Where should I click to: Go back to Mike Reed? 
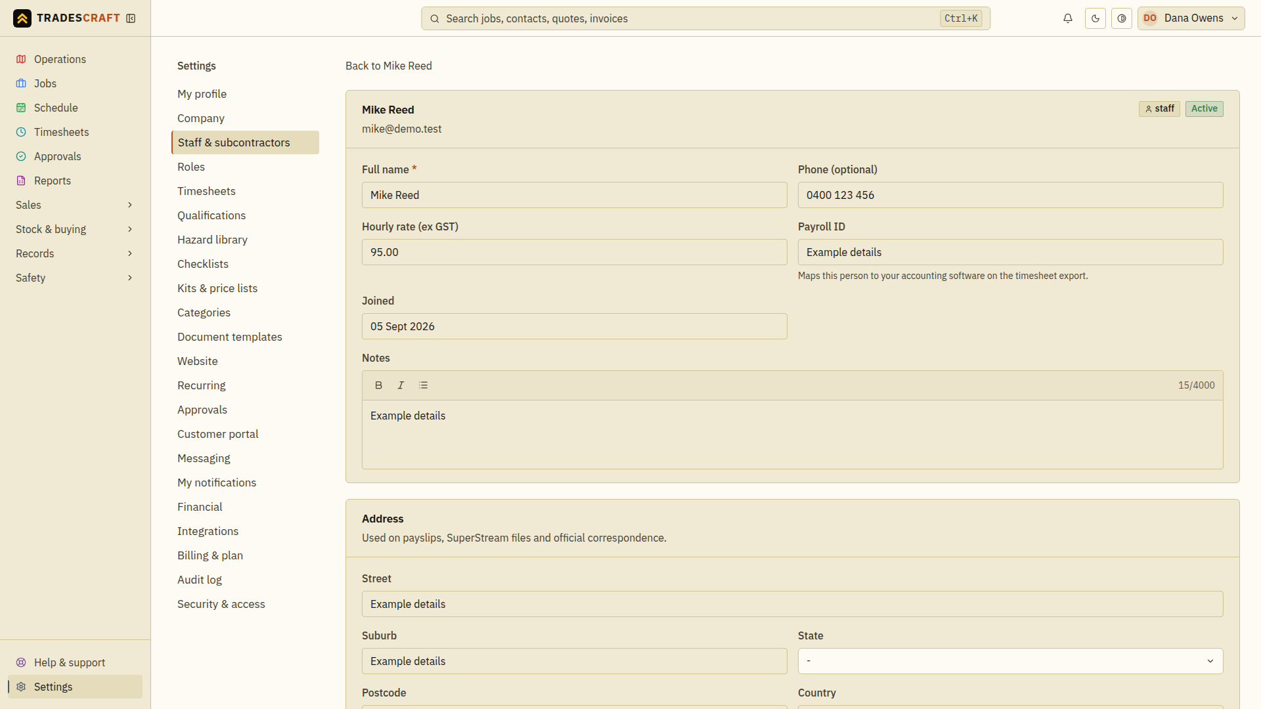389,66
